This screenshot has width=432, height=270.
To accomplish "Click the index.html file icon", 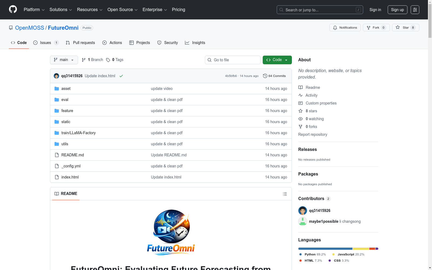I will point(57,177).
